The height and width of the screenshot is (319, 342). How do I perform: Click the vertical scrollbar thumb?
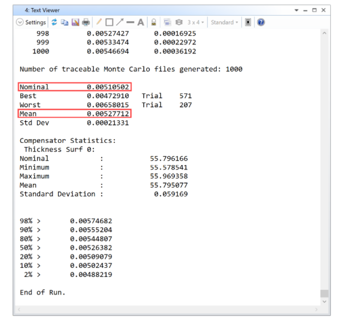(x=324, y=293)
